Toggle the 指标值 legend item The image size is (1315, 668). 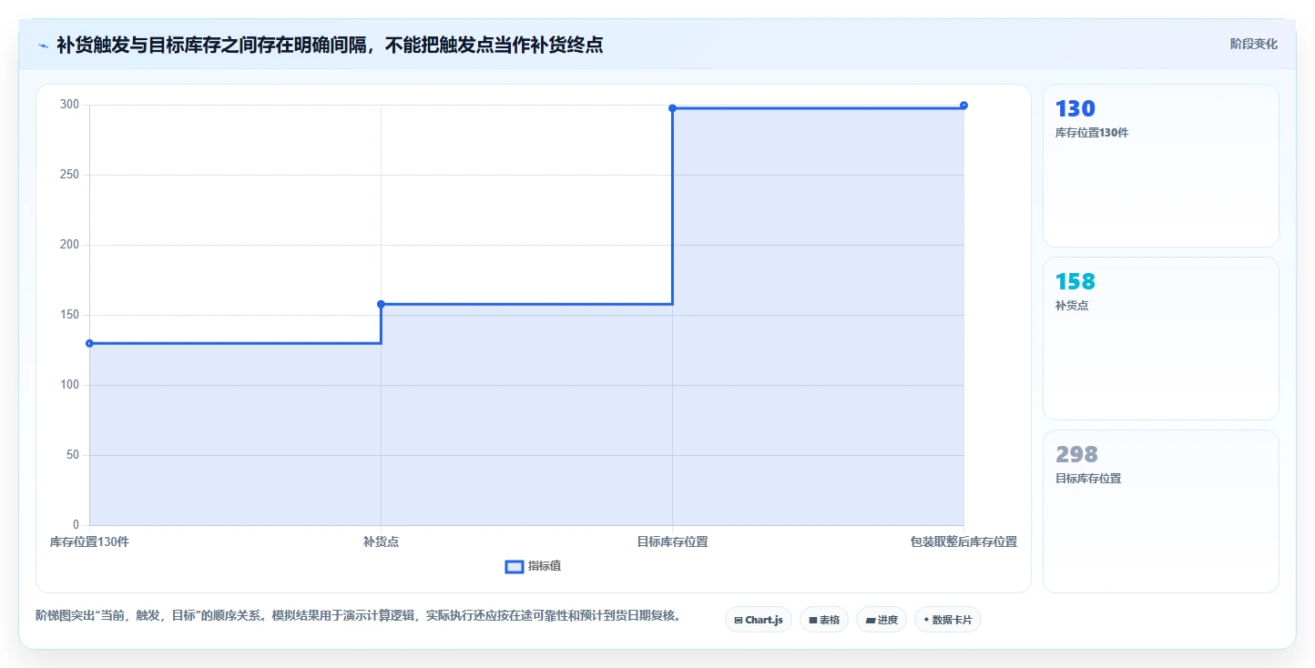(534, 566)
